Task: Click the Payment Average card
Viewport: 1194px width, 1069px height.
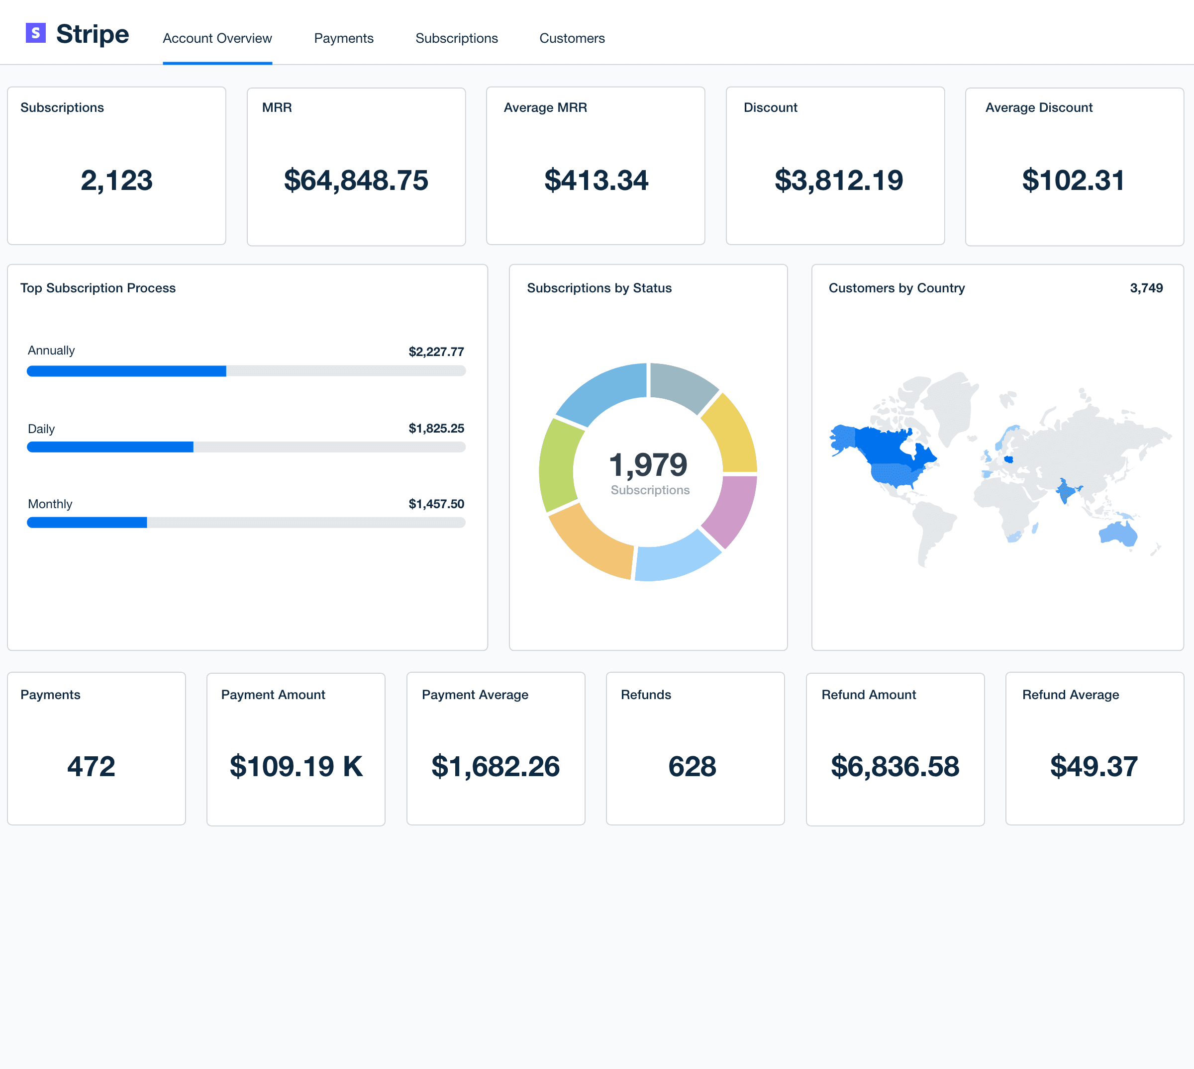Action: (496, 748)
